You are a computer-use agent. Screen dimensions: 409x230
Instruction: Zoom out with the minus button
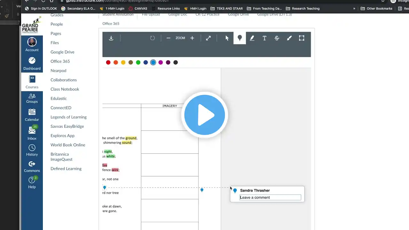pyautogui.click(x=168, y=38)
